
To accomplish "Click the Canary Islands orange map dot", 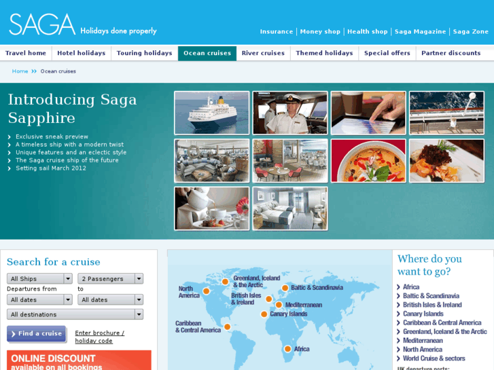I will click(x=264, y=314).
